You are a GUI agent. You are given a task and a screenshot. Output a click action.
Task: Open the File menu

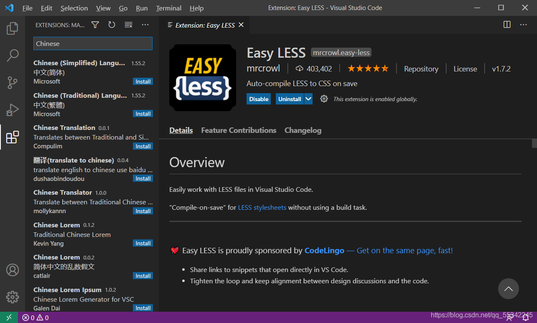(x=28, y=8)
